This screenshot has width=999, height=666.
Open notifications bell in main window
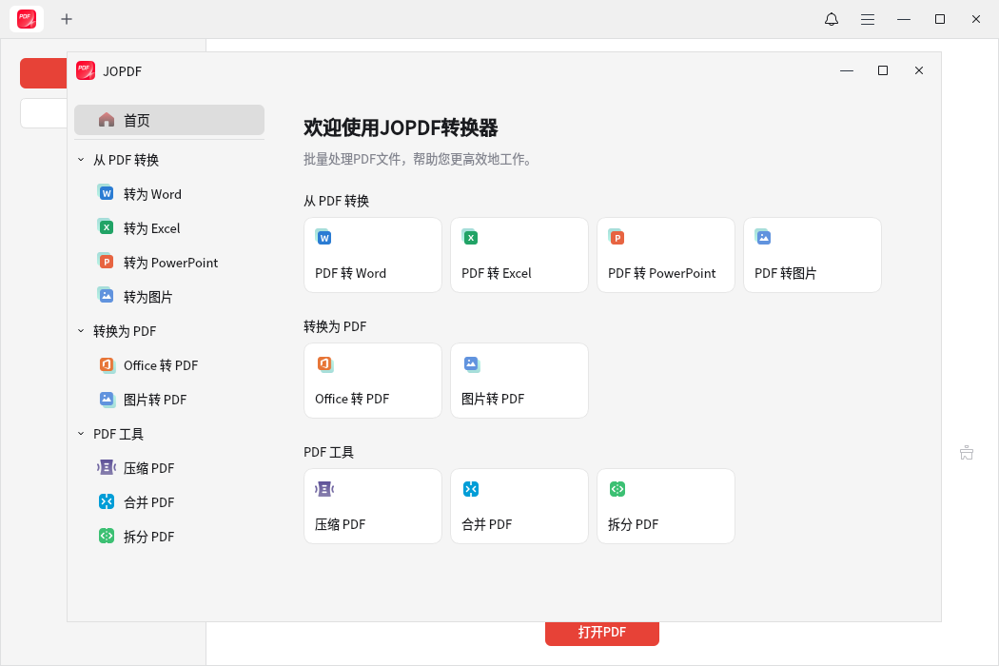click(x=832, y=19)
